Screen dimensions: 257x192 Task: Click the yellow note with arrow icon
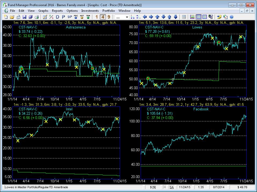(x=219, y=17)
